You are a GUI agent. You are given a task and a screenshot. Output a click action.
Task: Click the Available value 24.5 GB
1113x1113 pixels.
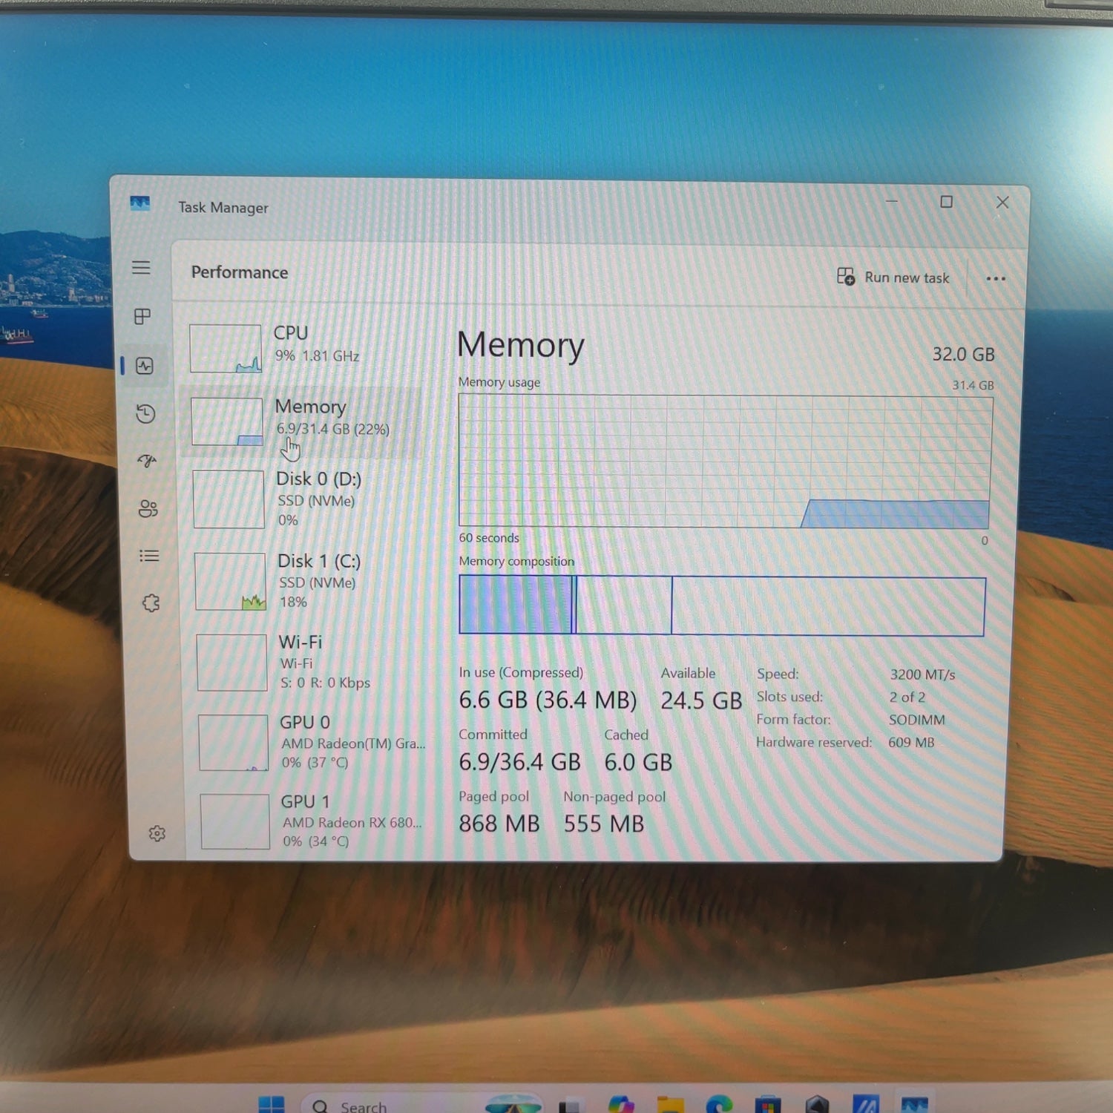pyautogui.click(x=701, y=700)
